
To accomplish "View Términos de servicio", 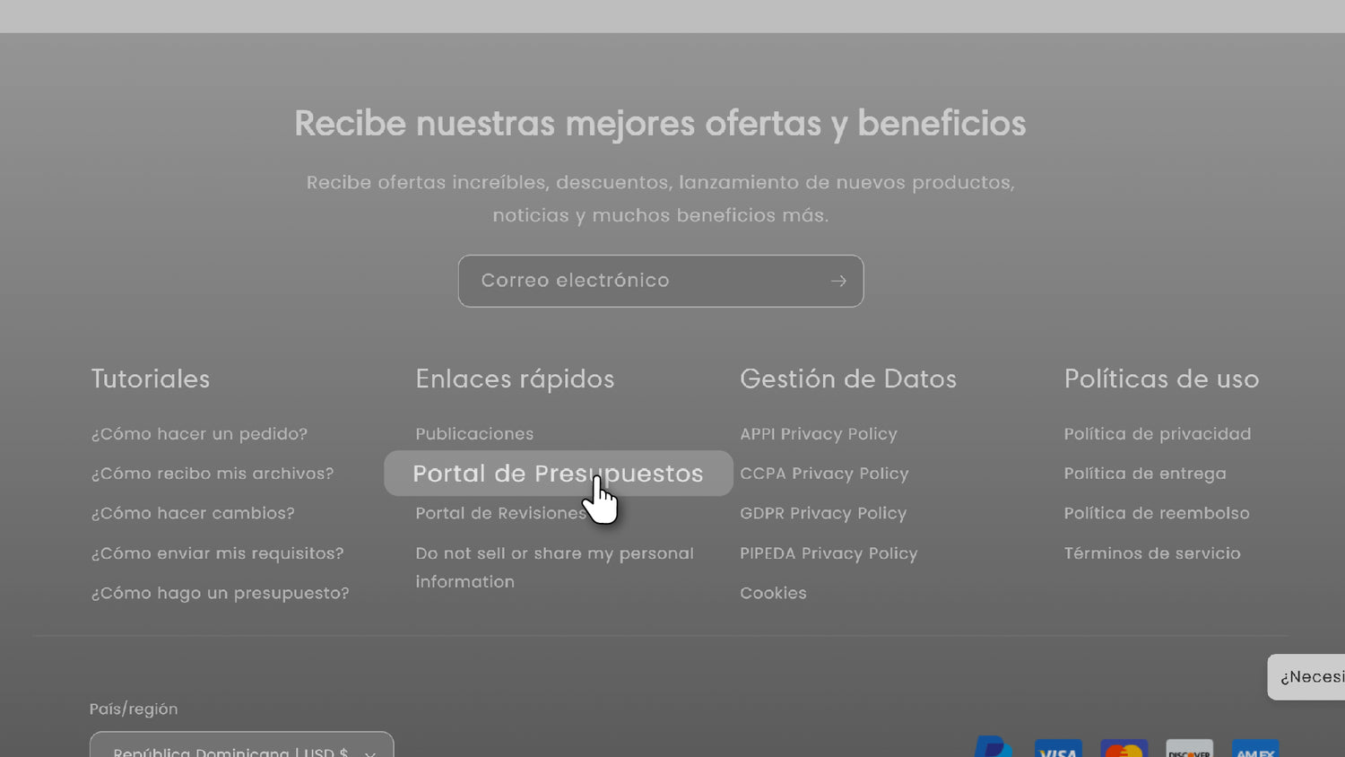I will click(x=1152, y=553).
